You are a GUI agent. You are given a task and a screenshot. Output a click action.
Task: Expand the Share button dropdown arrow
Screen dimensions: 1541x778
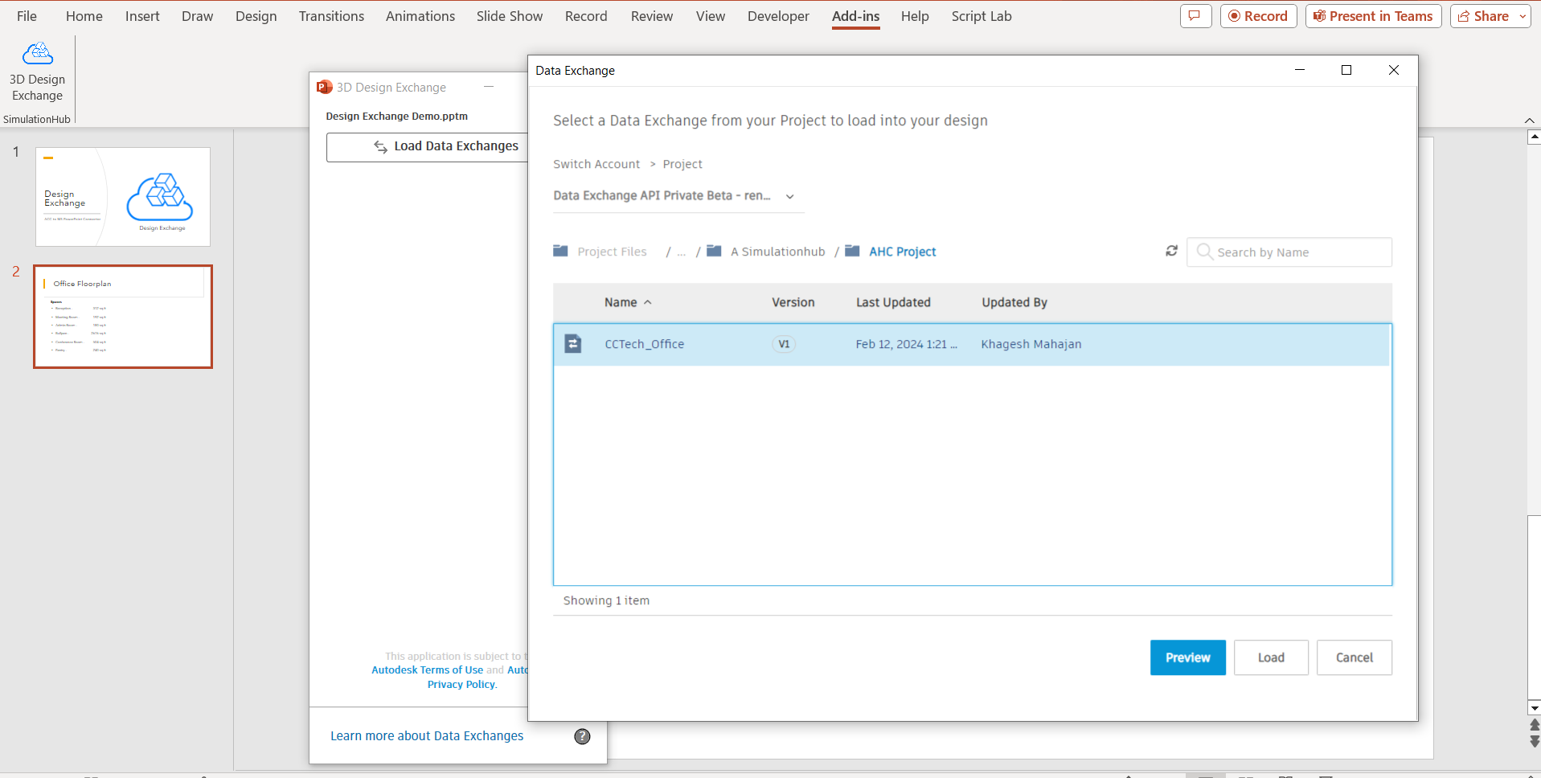1522,16
